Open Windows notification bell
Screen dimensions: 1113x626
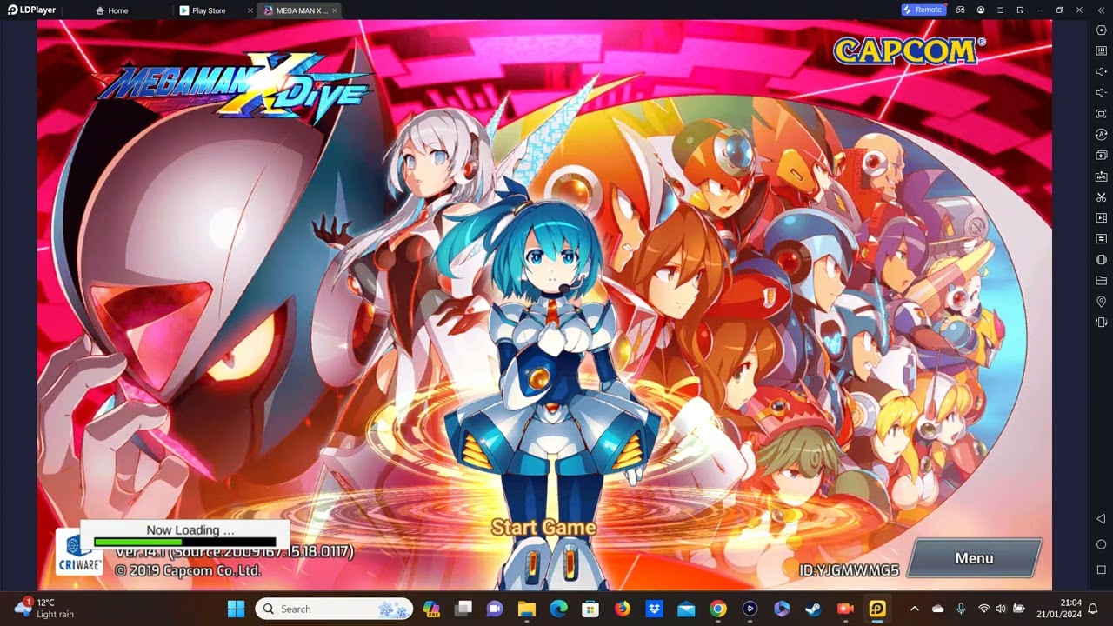coord(1093,609)
